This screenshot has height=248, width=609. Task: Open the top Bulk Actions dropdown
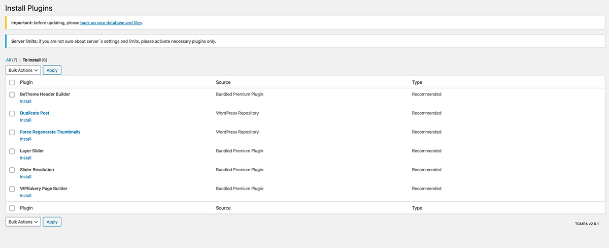[x=23, y=70]
